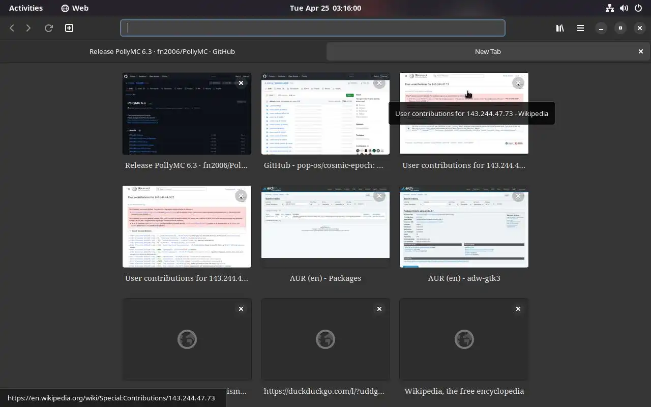
Task: Open the Web application menu
Action: 75,8
